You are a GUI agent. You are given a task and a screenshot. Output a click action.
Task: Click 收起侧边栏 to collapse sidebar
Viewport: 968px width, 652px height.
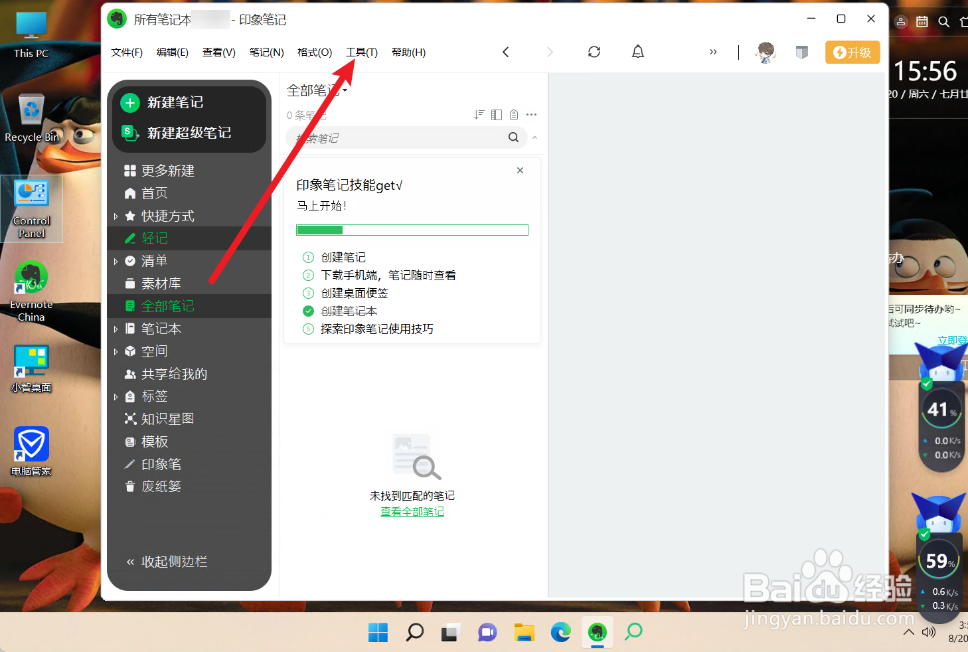click(167, 562)
